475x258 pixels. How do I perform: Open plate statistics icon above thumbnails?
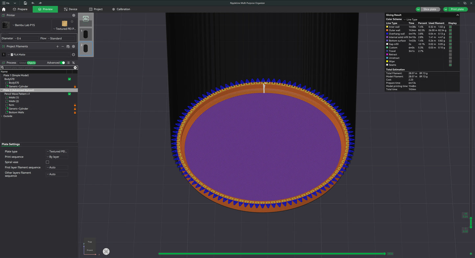coord(86,19)
